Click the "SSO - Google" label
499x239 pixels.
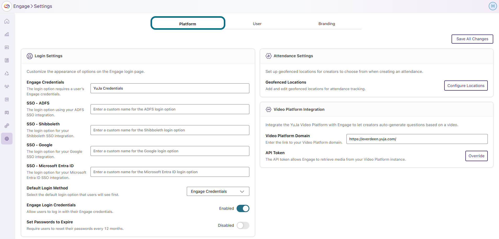[39, 145]
